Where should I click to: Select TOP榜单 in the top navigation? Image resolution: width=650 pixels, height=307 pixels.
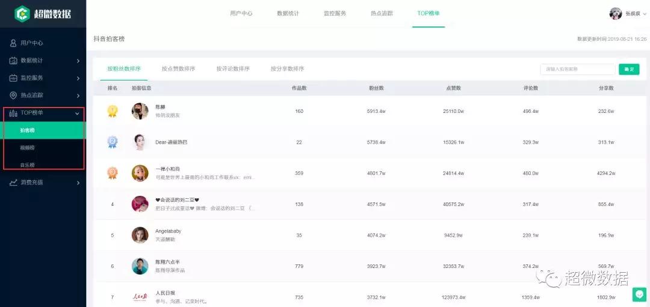point(429,13)
